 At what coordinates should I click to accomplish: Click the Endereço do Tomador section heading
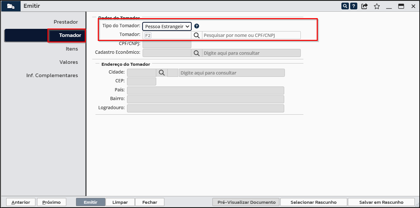pyautogui.click(x=126, y=64)
